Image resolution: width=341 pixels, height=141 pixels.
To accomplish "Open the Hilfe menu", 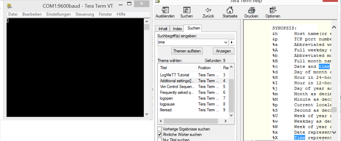I will pyautogui.click(x=121, y=14).
